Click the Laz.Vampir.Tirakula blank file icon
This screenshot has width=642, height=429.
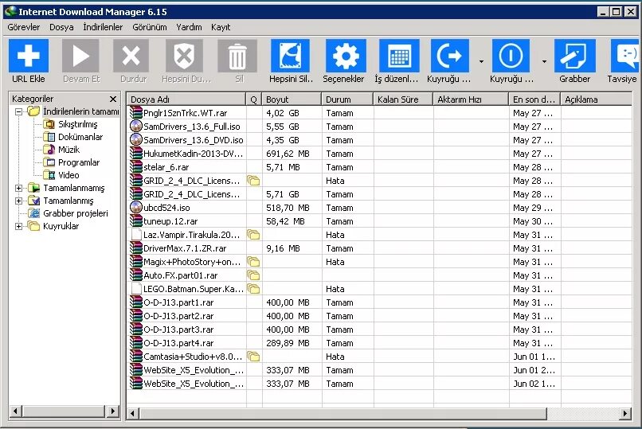136,234
